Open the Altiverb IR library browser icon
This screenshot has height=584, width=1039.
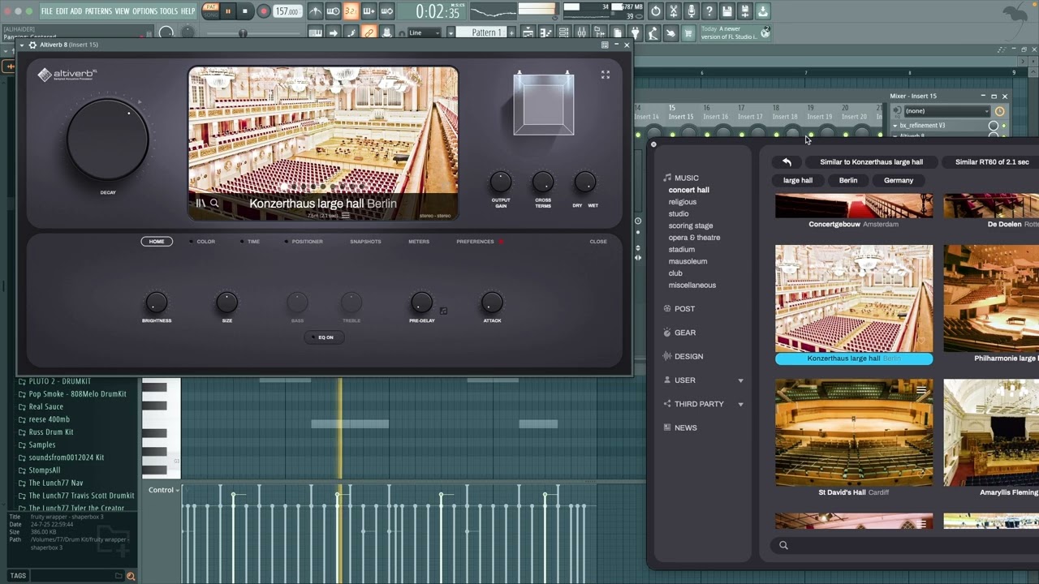tap(200, 204)
